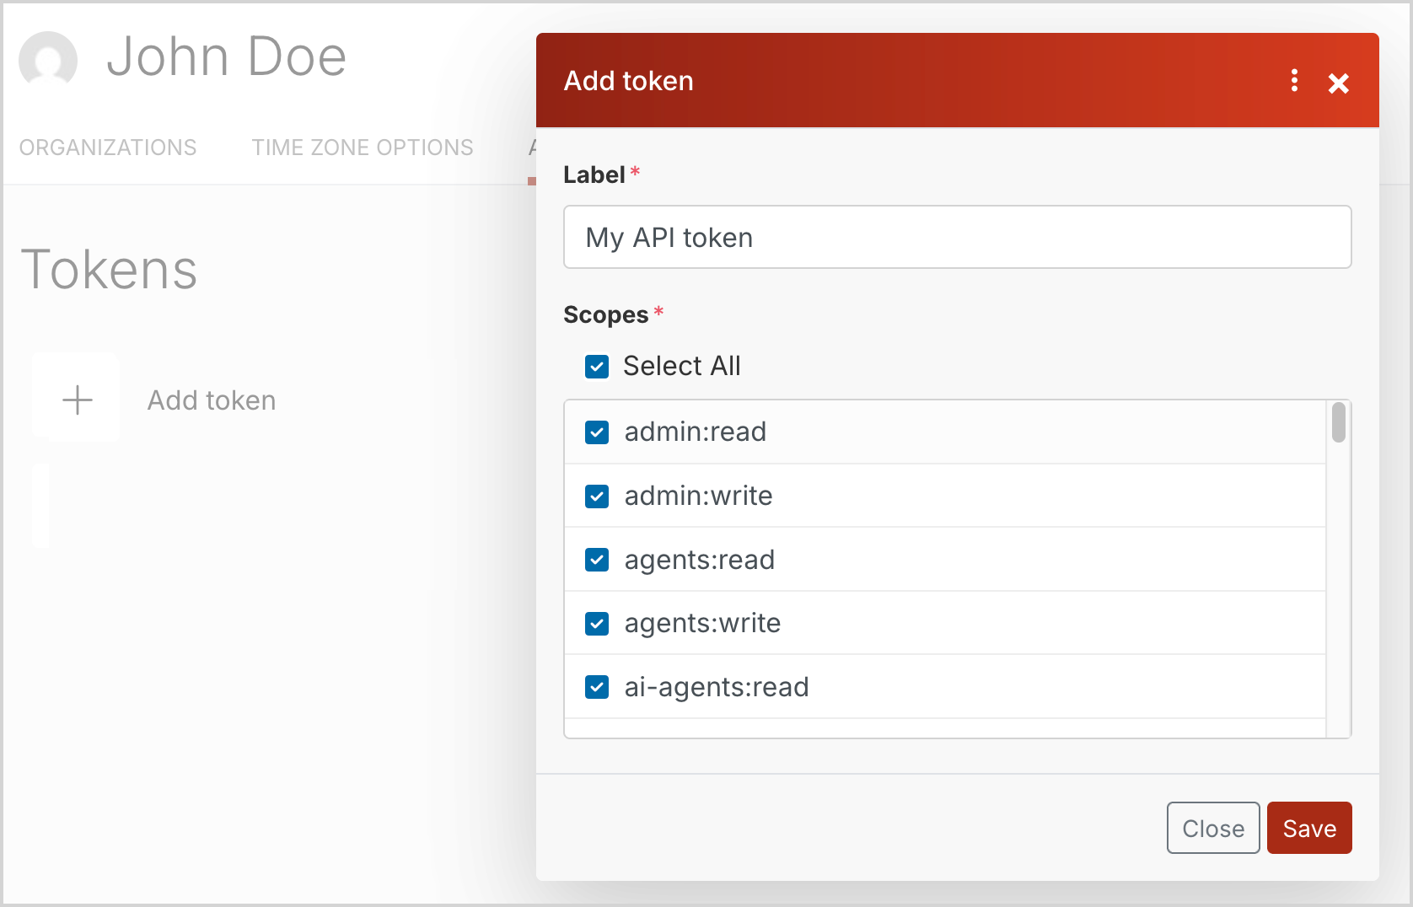Viewport: 1413px width, 907px height.
Task: Switch to the Organizations tab
Action: tap(108, 148)
